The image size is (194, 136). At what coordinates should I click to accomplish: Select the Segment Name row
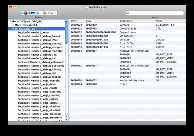coord(128,32)
